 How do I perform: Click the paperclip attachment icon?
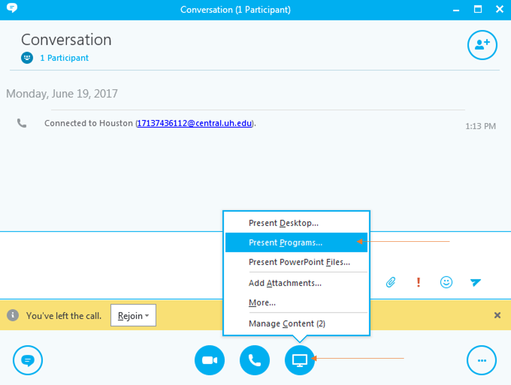pos(391,282)
